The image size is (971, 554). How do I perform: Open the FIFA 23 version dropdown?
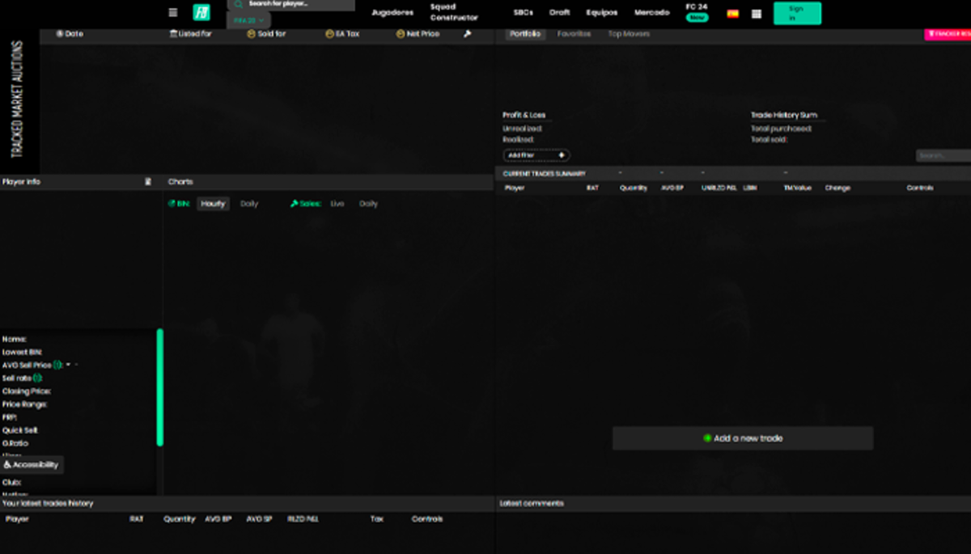pos(248,20)
